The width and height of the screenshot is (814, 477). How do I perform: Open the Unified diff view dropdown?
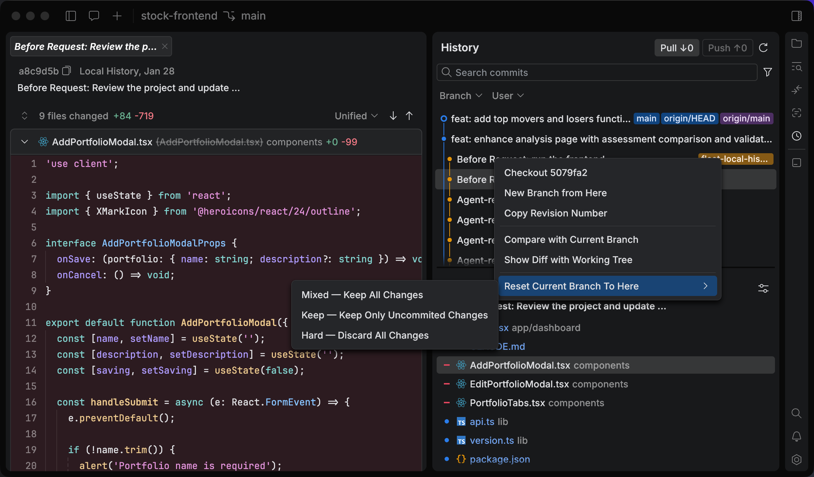[x=356, y=116]
